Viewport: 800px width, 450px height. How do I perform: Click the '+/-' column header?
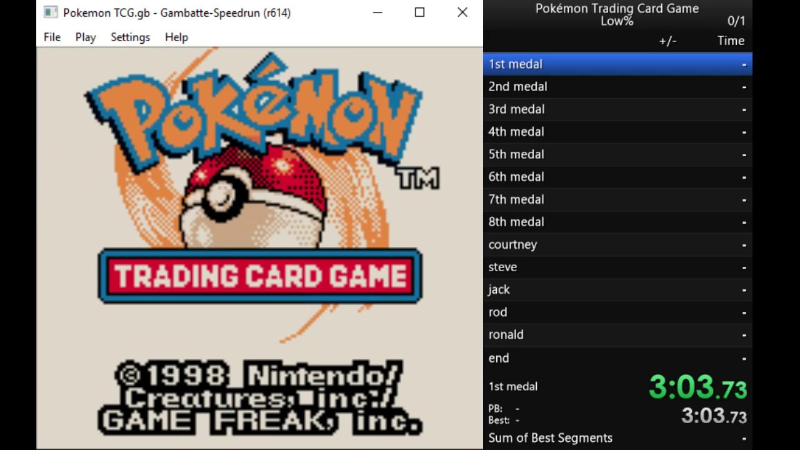667,41
